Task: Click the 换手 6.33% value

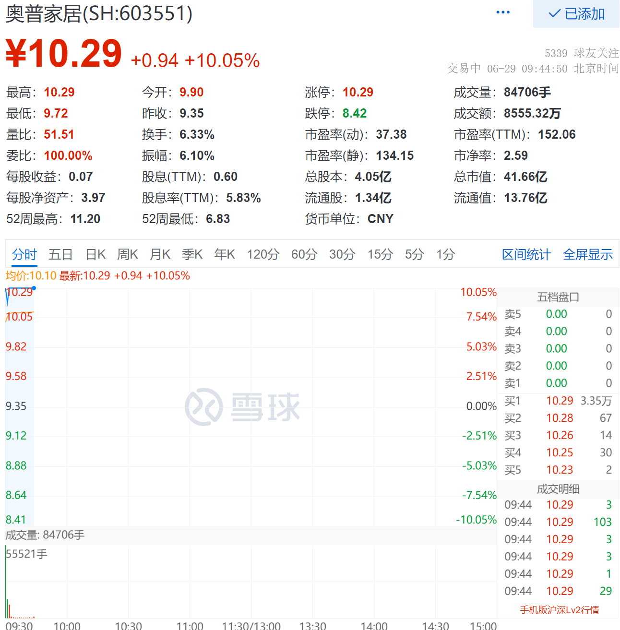Action: [197, 134]
